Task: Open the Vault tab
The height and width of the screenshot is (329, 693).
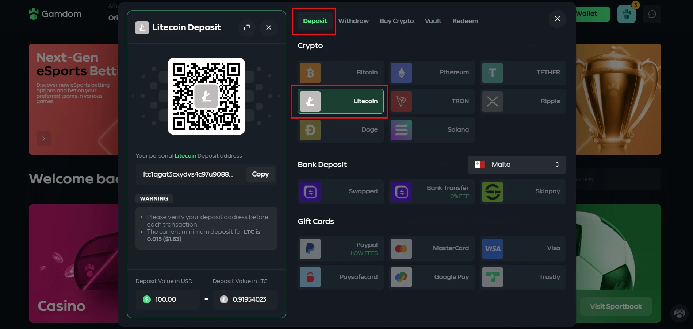Action: pyautogui.click(x=433, y=21)
